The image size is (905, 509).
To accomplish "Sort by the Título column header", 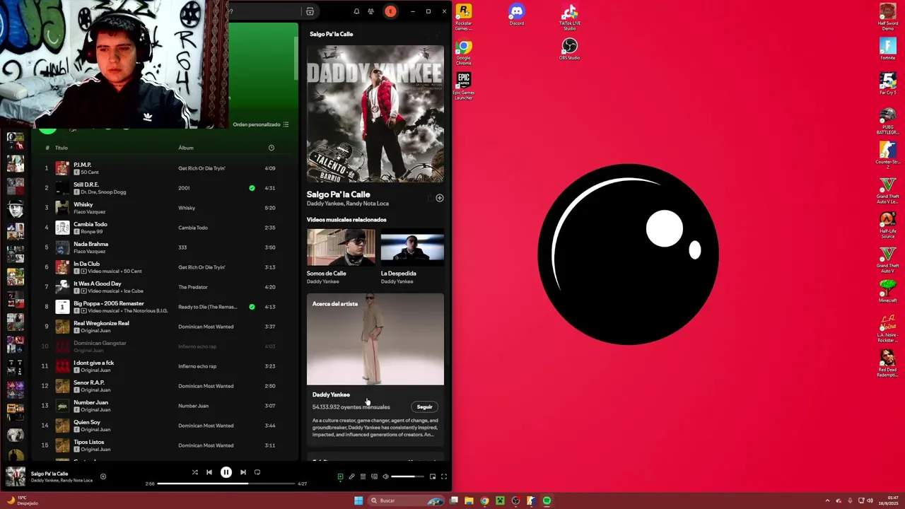I will pos(62,148).
